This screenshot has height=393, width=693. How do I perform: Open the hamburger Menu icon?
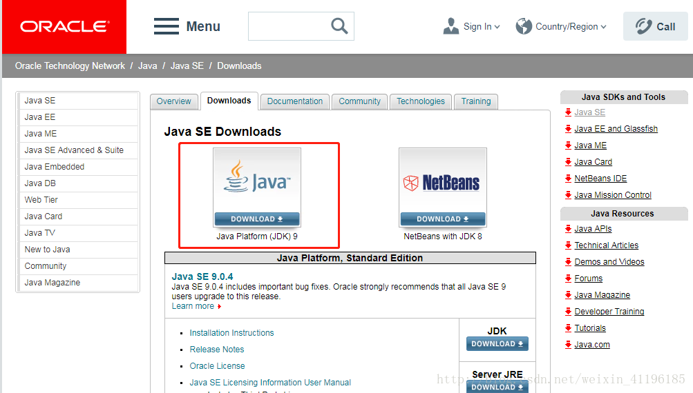click(x=167, y=26)
